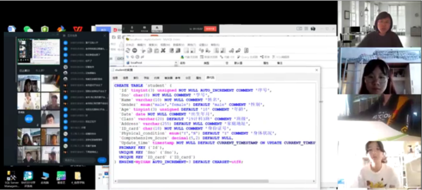Click the blue round button among participant tiles
The image size is (422, 190).
29,119
